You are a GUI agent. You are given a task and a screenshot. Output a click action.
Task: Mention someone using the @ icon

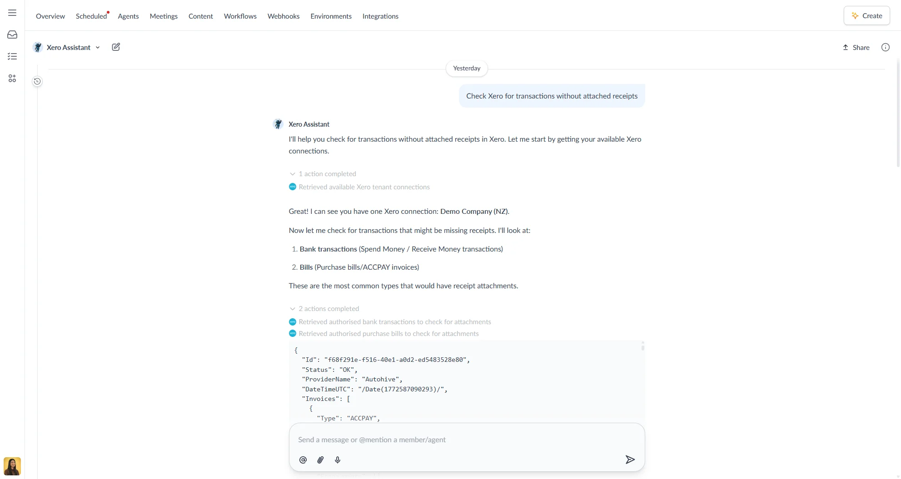303,459
